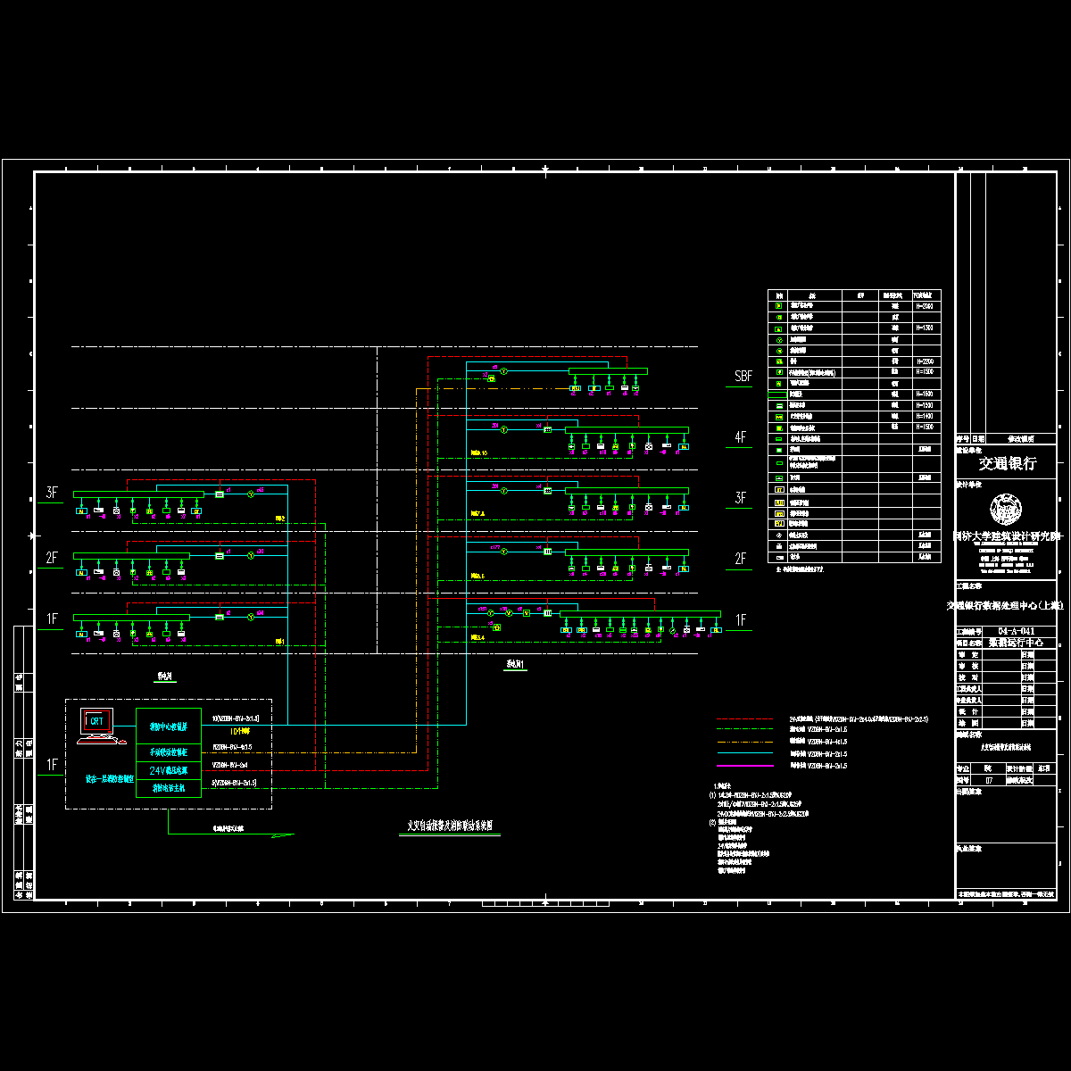Select the 同济大学建筑设计研究院 text line
The height and width of the screenshot is (1071, 1071).
click(1009, 536)
